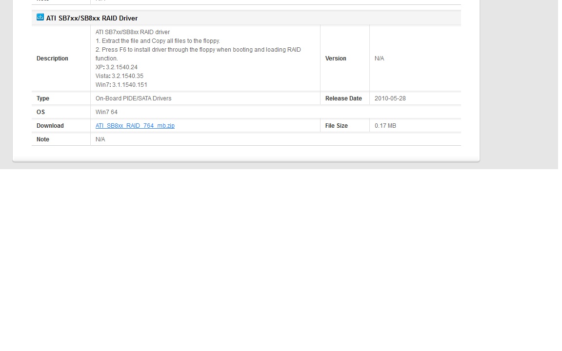Select the XP: 3.2.1540.24 version line

(x=117, y=67)
